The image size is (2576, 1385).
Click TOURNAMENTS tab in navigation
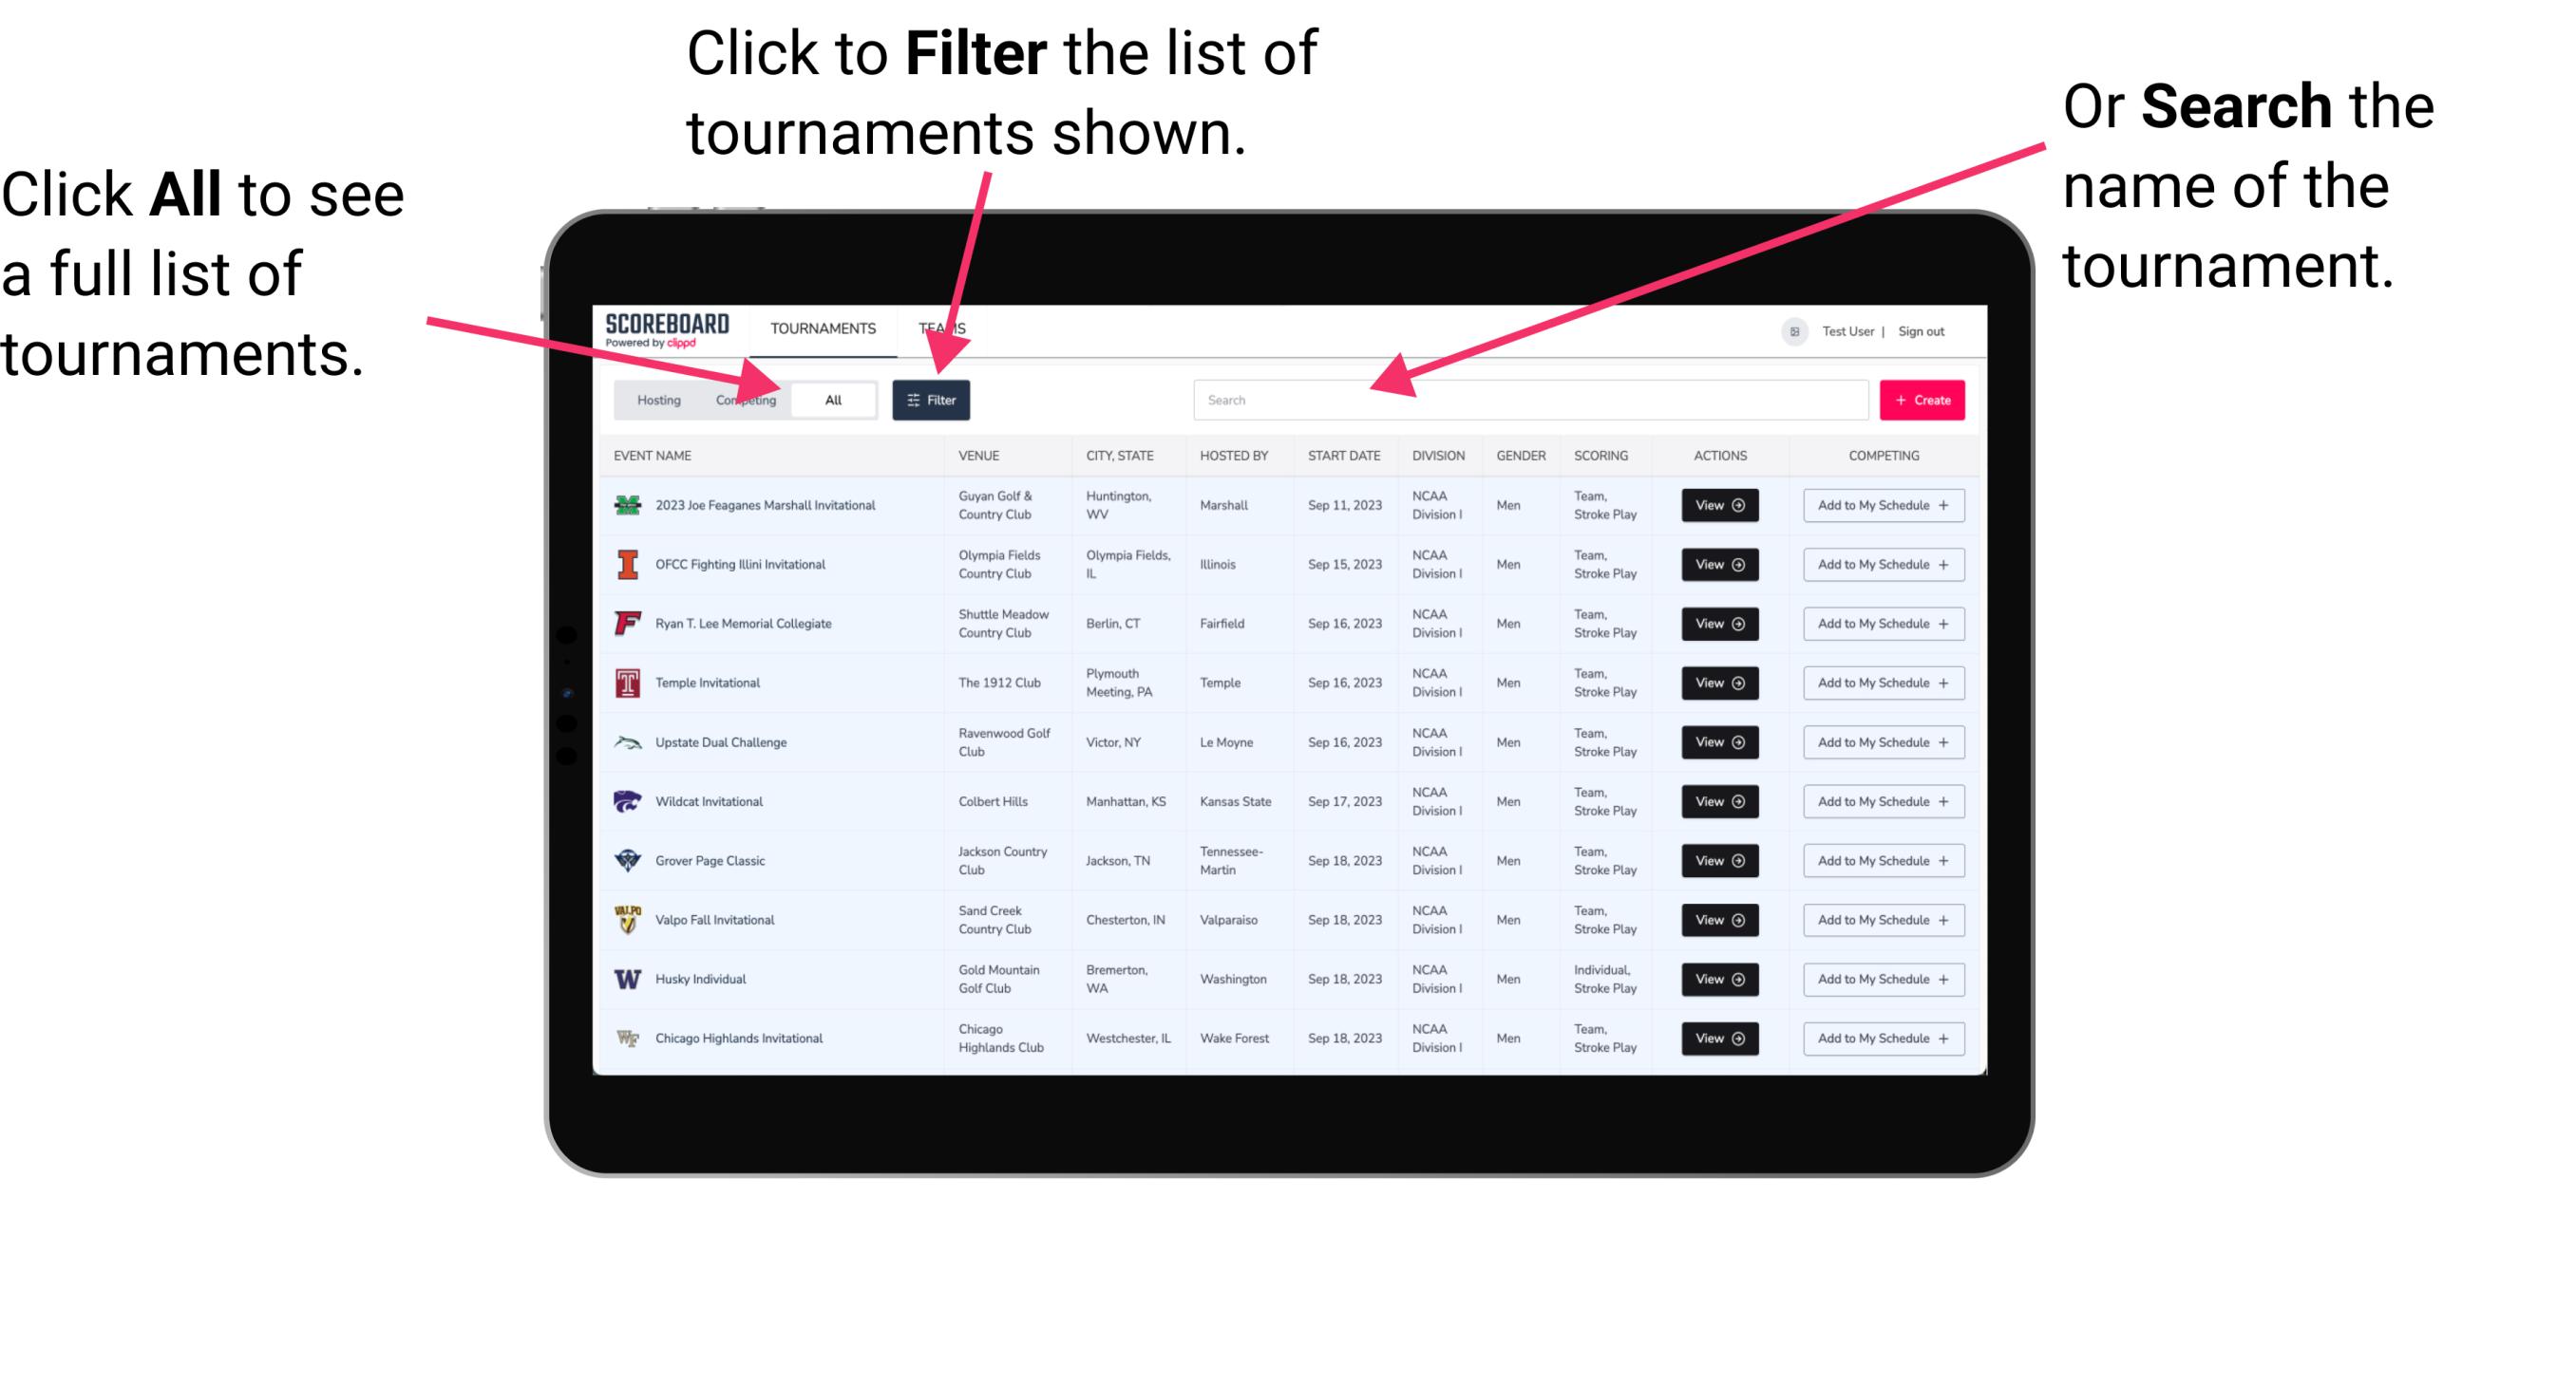(823, 328)
